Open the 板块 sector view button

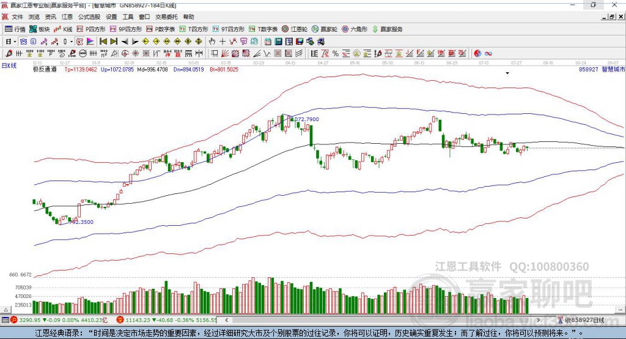(x=40, y=29)
